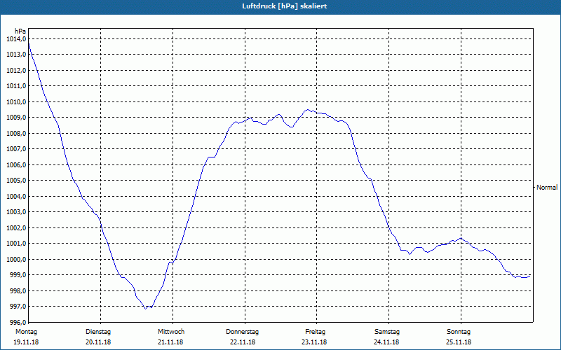
Task: Click the Donnerstag day label
Action: 242,332
